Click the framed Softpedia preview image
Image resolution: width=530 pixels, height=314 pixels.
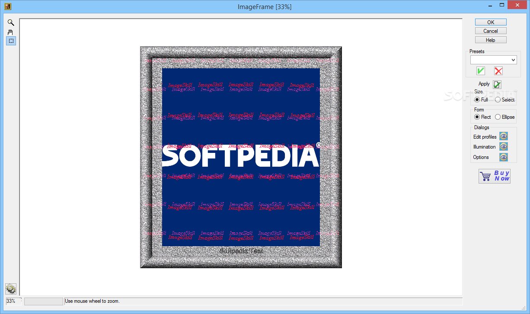pyautogui.click(x=241, y=157)
